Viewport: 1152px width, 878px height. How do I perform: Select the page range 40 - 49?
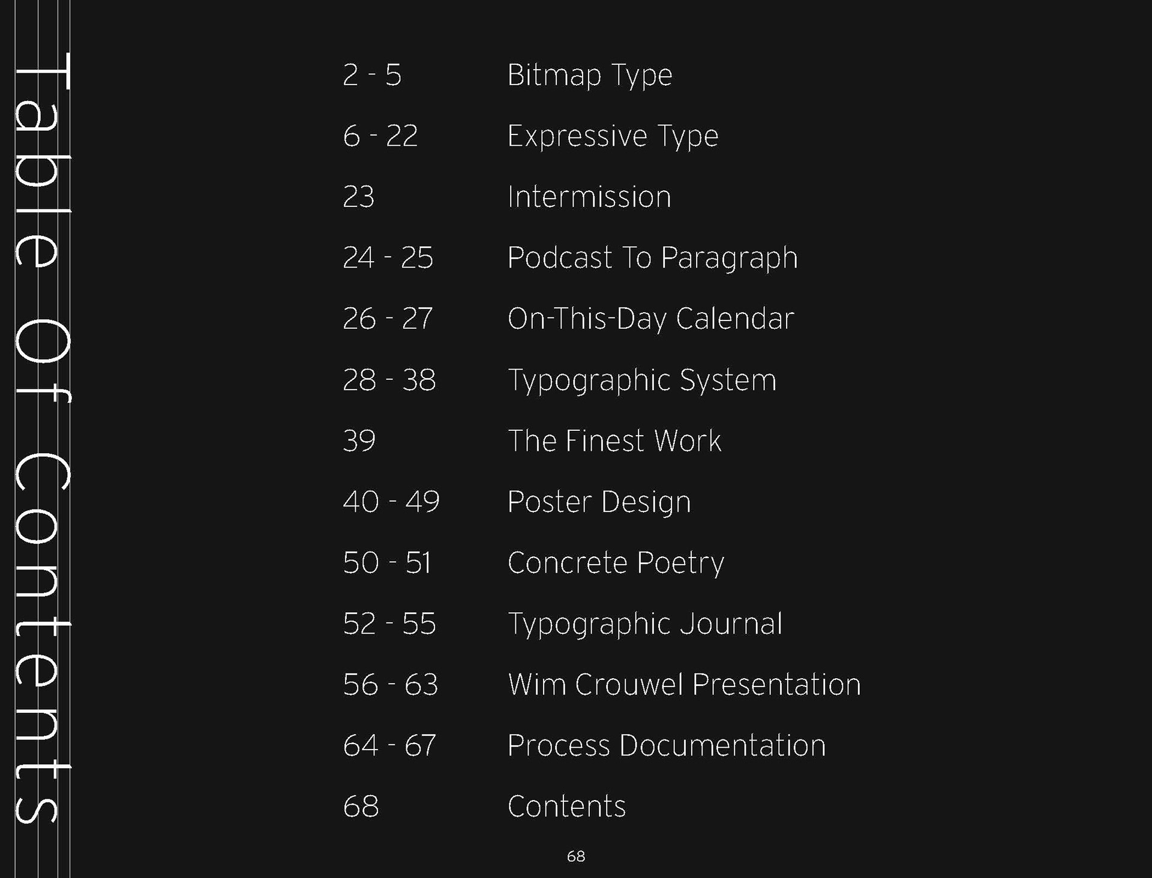click(391, 502)
